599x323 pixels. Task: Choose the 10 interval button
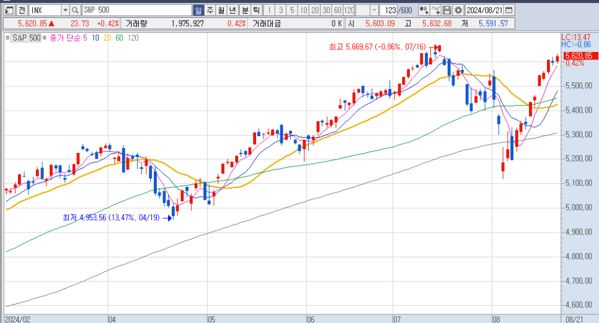pos(304,11)
